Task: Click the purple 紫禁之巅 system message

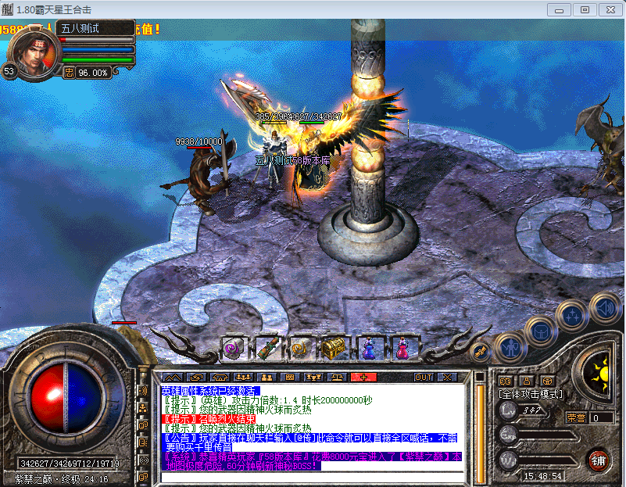Action: [311, 461]
